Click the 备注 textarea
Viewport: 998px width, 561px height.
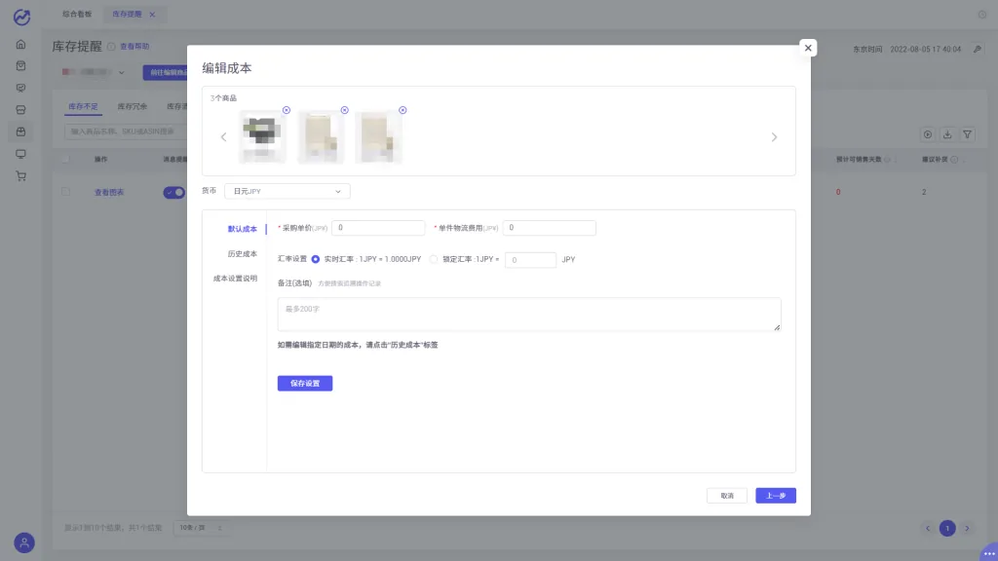[529, 315]
